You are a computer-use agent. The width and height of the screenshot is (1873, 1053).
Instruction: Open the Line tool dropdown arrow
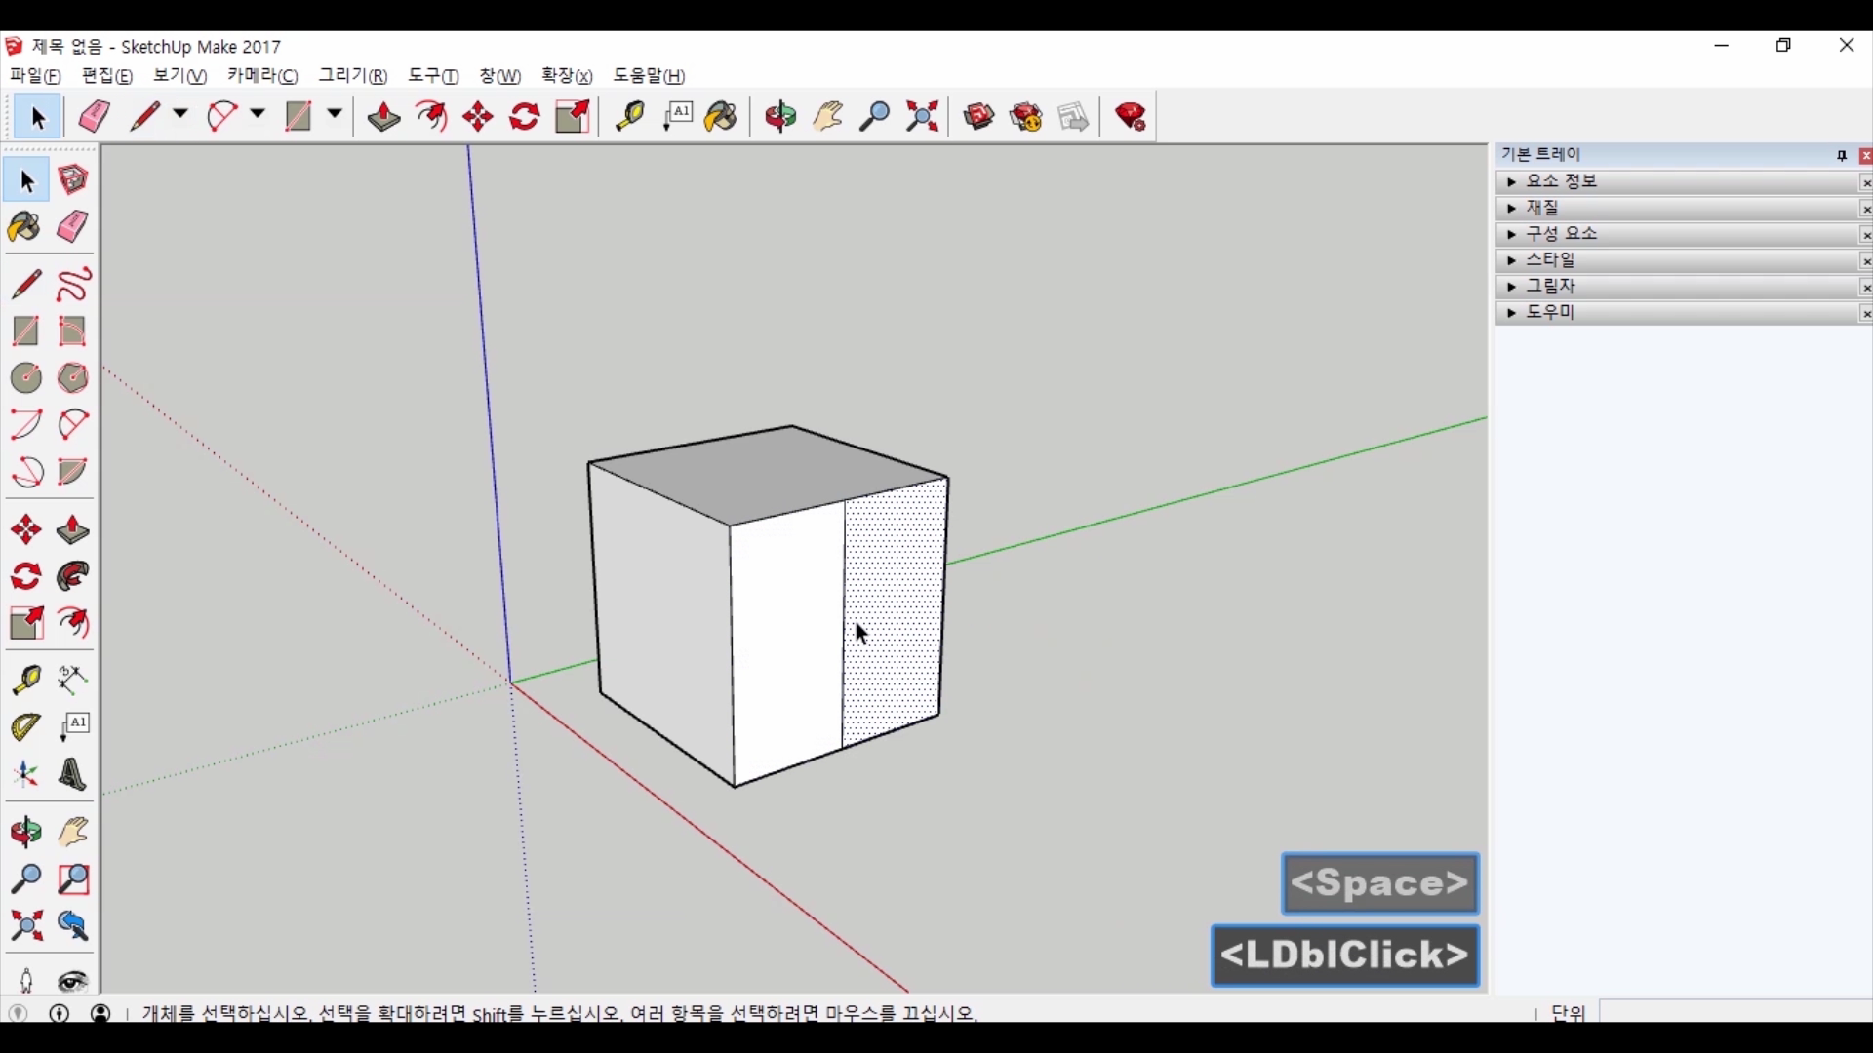click(x=180, y=114)
